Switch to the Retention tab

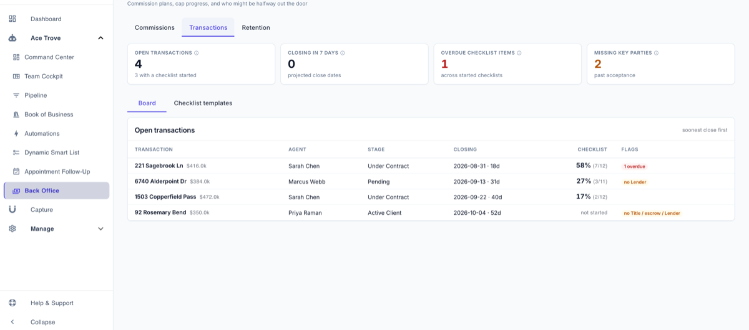pyautogui.click(x=256, y=27)
